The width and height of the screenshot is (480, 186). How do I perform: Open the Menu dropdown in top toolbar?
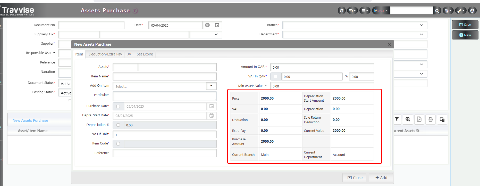point(381,11)
